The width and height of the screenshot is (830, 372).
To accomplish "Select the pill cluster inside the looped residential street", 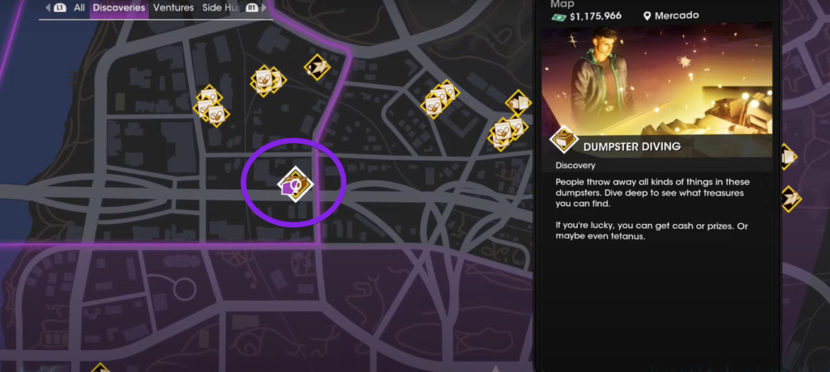I will coord(440,99).
